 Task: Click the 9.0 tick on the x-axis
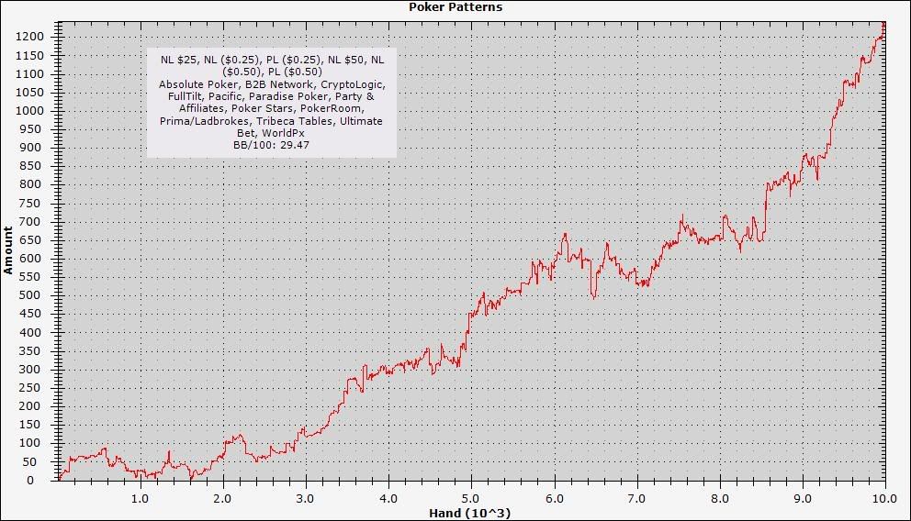coord(802,499)
